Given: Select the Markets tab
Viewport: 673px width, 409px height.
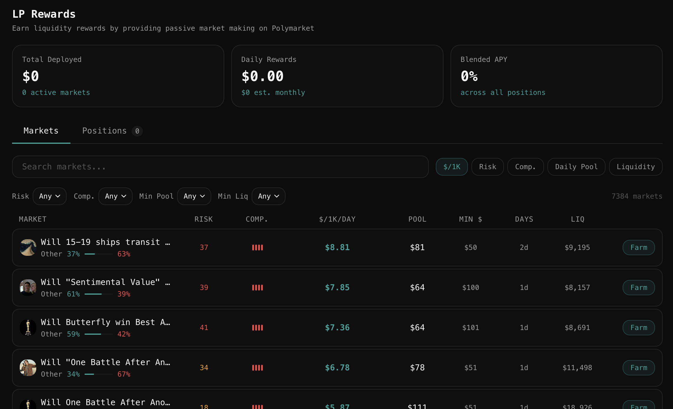Looking at the screenshot, I should pos(41,131).
